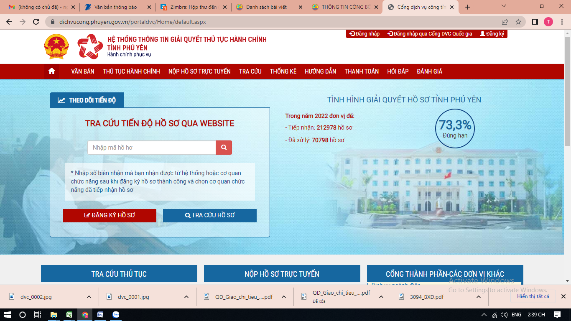Expand the chevron for the QD_Giao_chi_tieu pdf marked Đã xóa
The width and height of the screenshot is (571, 321).
(x=381, y=297)
